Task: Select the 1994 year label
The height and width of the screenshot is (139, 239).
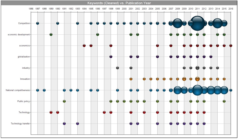Action: coord(84,9)
